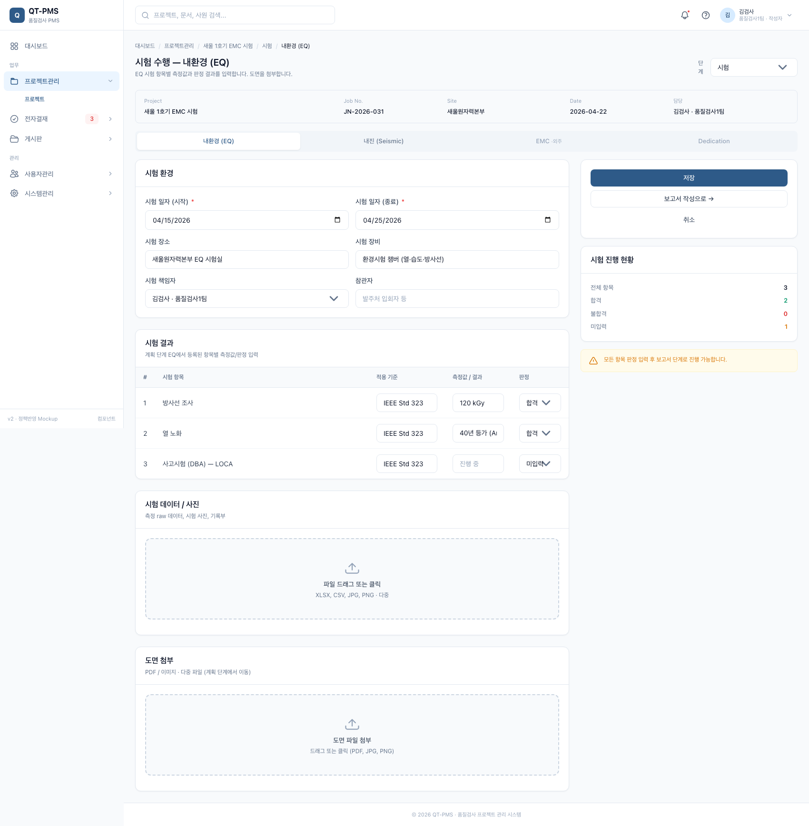The height and width of the screenshot is (826, 809).
Task: Click the 진행 중 result field
Action: (x=478, y=464)
